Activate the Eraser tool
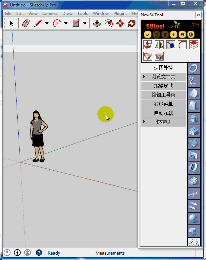The width and height of the screenshot is (206, 260). tap(26, 23)
